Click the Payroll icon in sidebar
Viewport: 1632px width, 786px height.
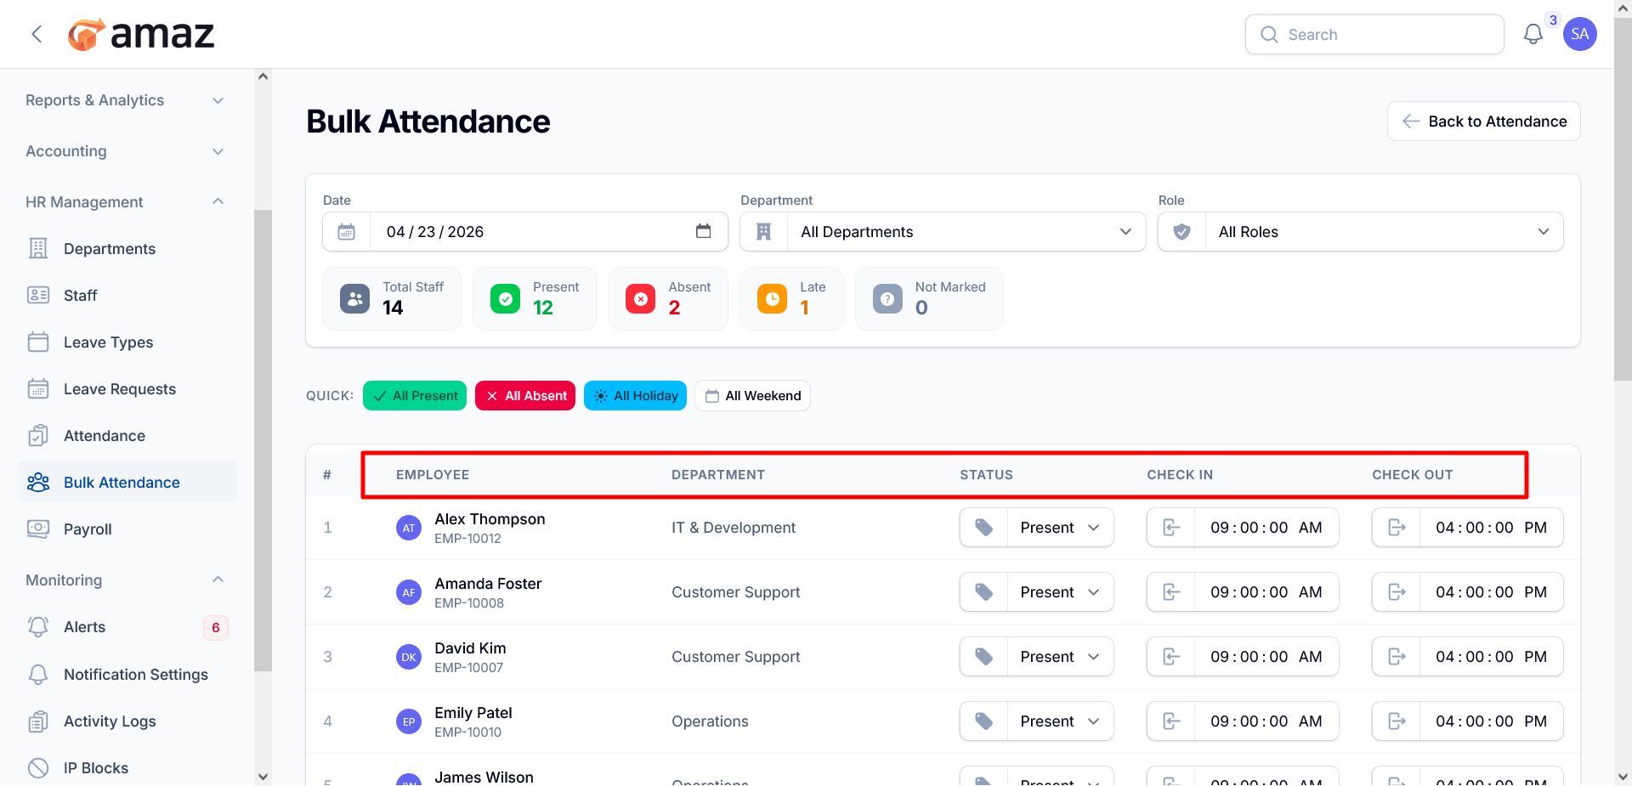click(38, 529)
